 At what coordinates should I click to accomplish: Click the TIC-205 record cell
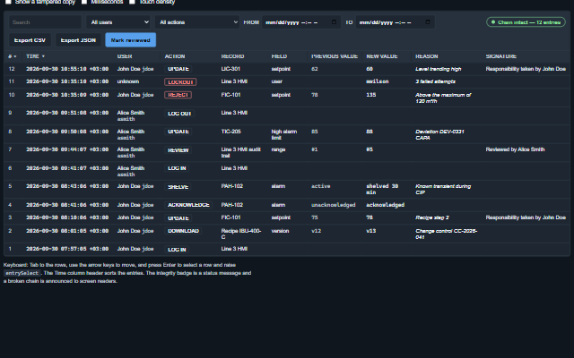231,132
